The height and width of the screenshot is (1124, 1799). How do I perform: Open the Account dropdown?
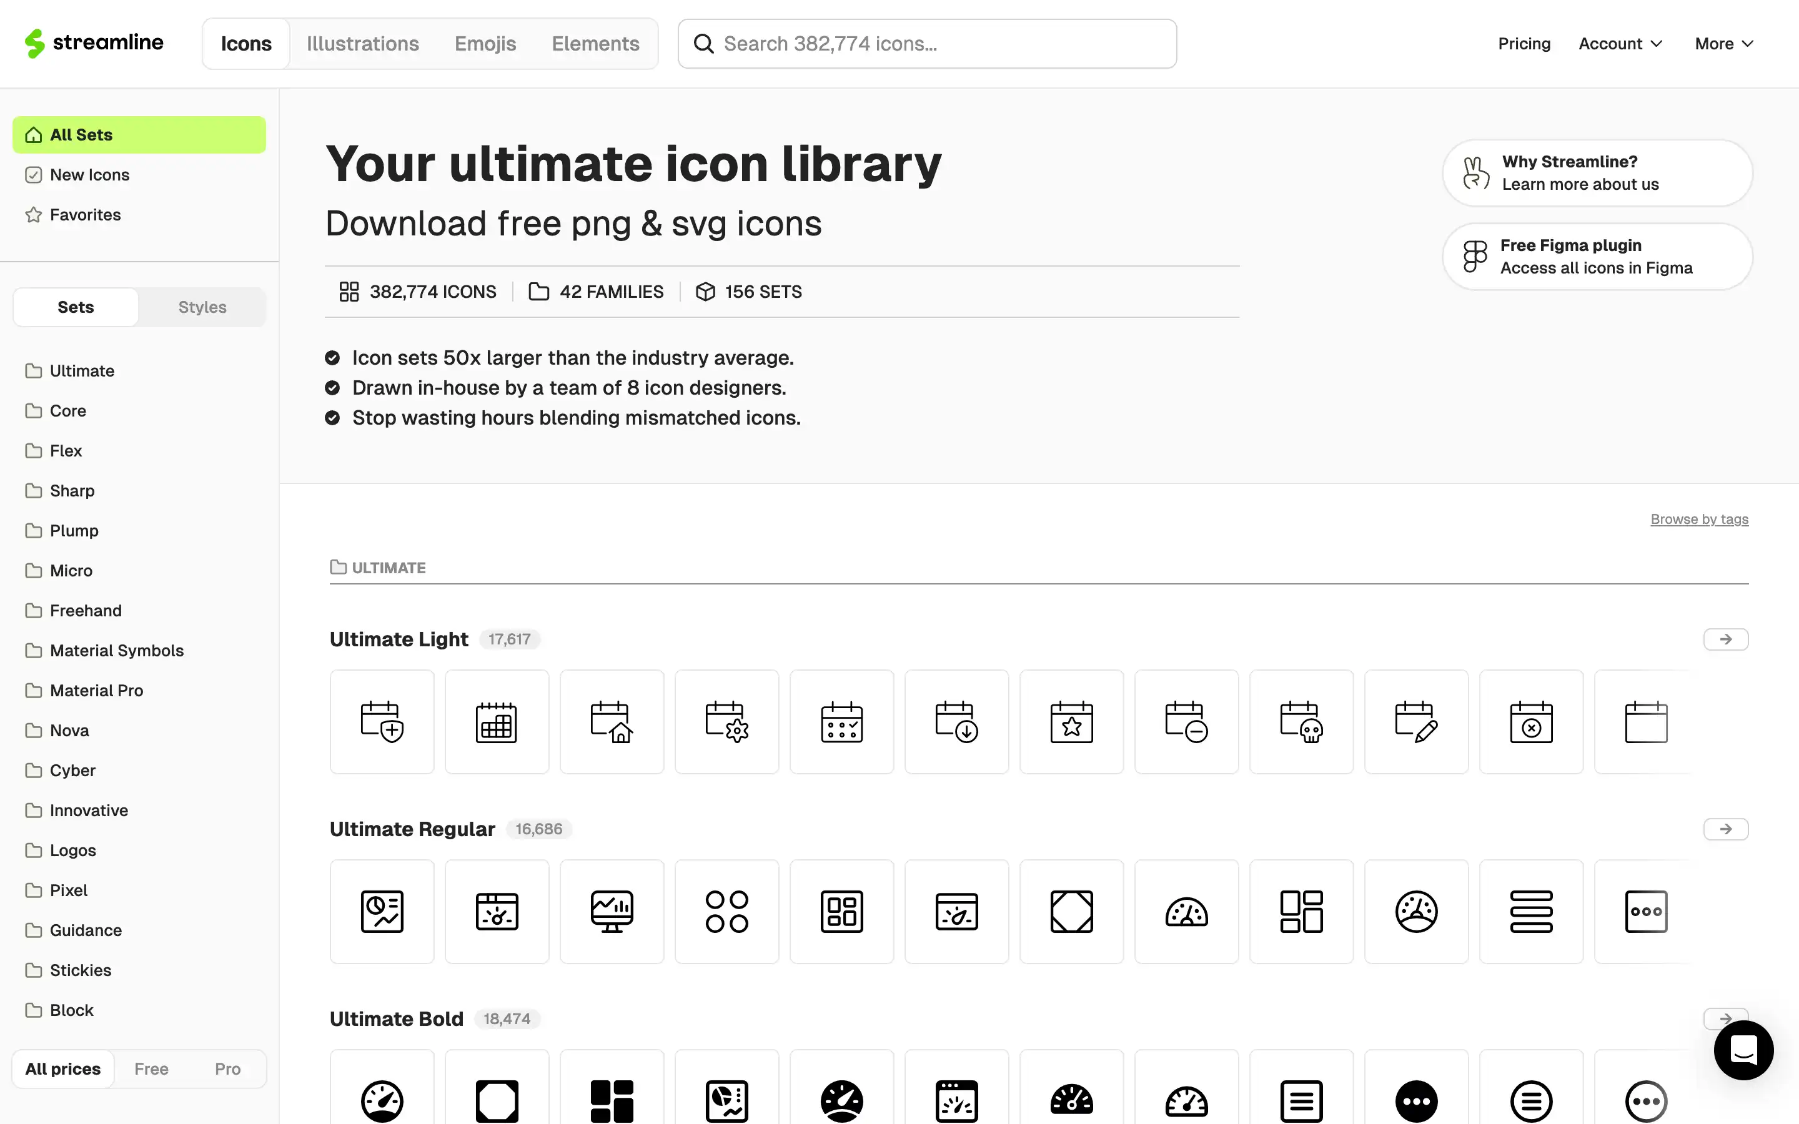coord(1620,44)
